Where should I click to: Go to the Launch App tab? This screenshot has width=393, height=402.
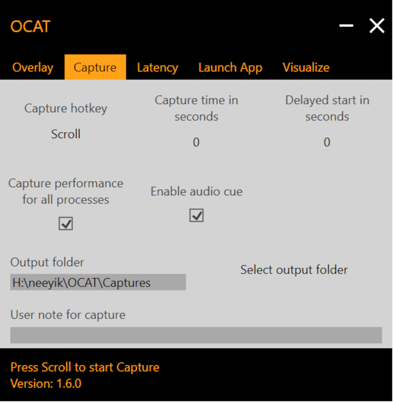point(230,68)
